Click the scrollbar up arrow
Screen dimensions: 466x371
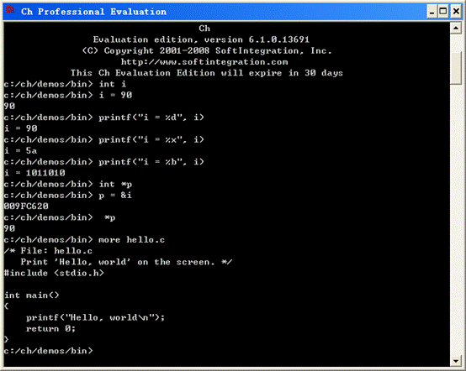(456, 29)
